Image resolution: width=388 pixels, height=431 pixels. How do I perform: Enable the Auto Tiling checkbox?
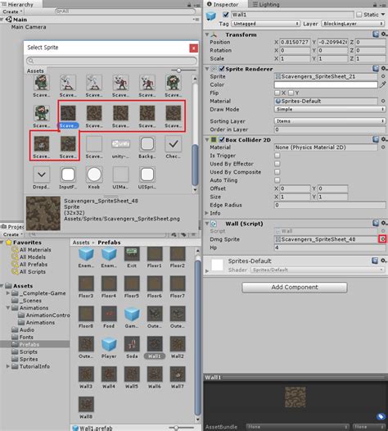277,180
